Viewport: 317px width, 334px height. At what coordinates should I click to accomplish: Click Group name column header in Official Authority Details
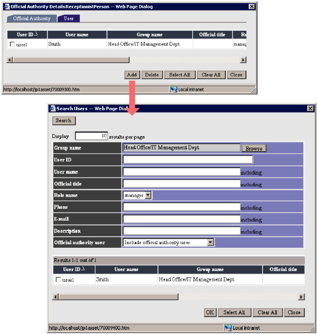pyautogui.click(x=150, y=35)
